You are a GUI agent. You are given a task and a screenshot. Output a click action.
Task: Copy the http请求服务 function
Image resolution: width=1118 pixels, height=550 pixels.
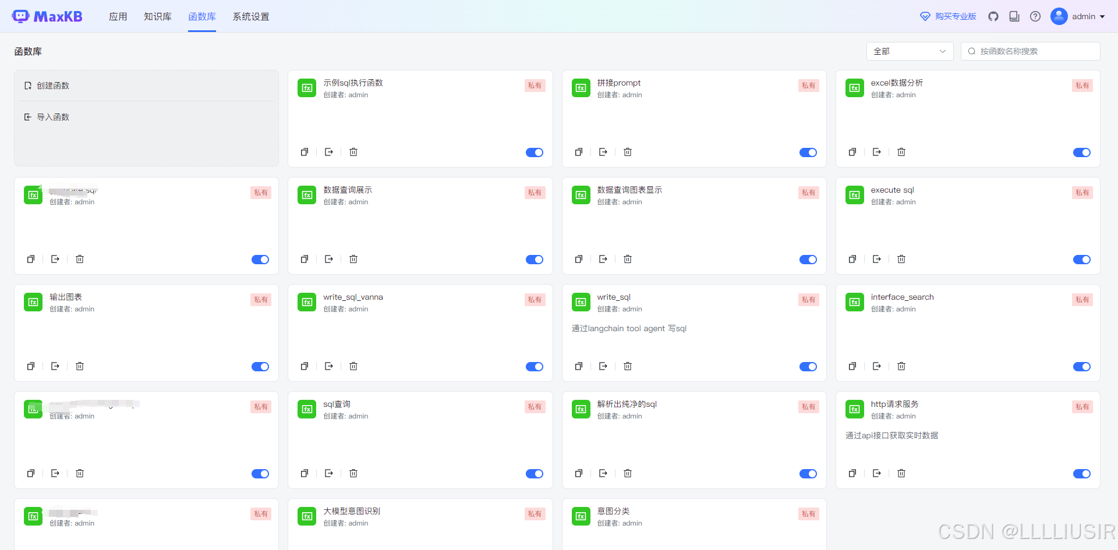pos(852,473)
